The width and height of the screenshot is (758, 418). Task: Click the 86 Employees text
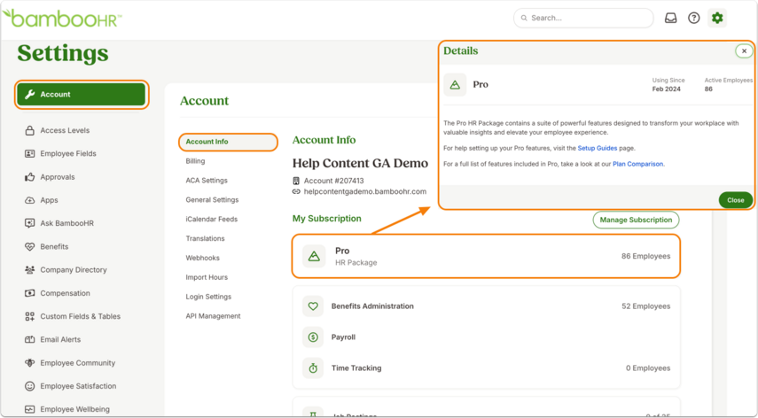[645, 256]
